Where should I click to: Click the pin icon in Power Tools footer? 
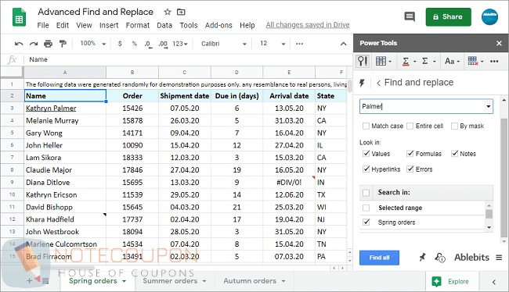click(422, 258)
